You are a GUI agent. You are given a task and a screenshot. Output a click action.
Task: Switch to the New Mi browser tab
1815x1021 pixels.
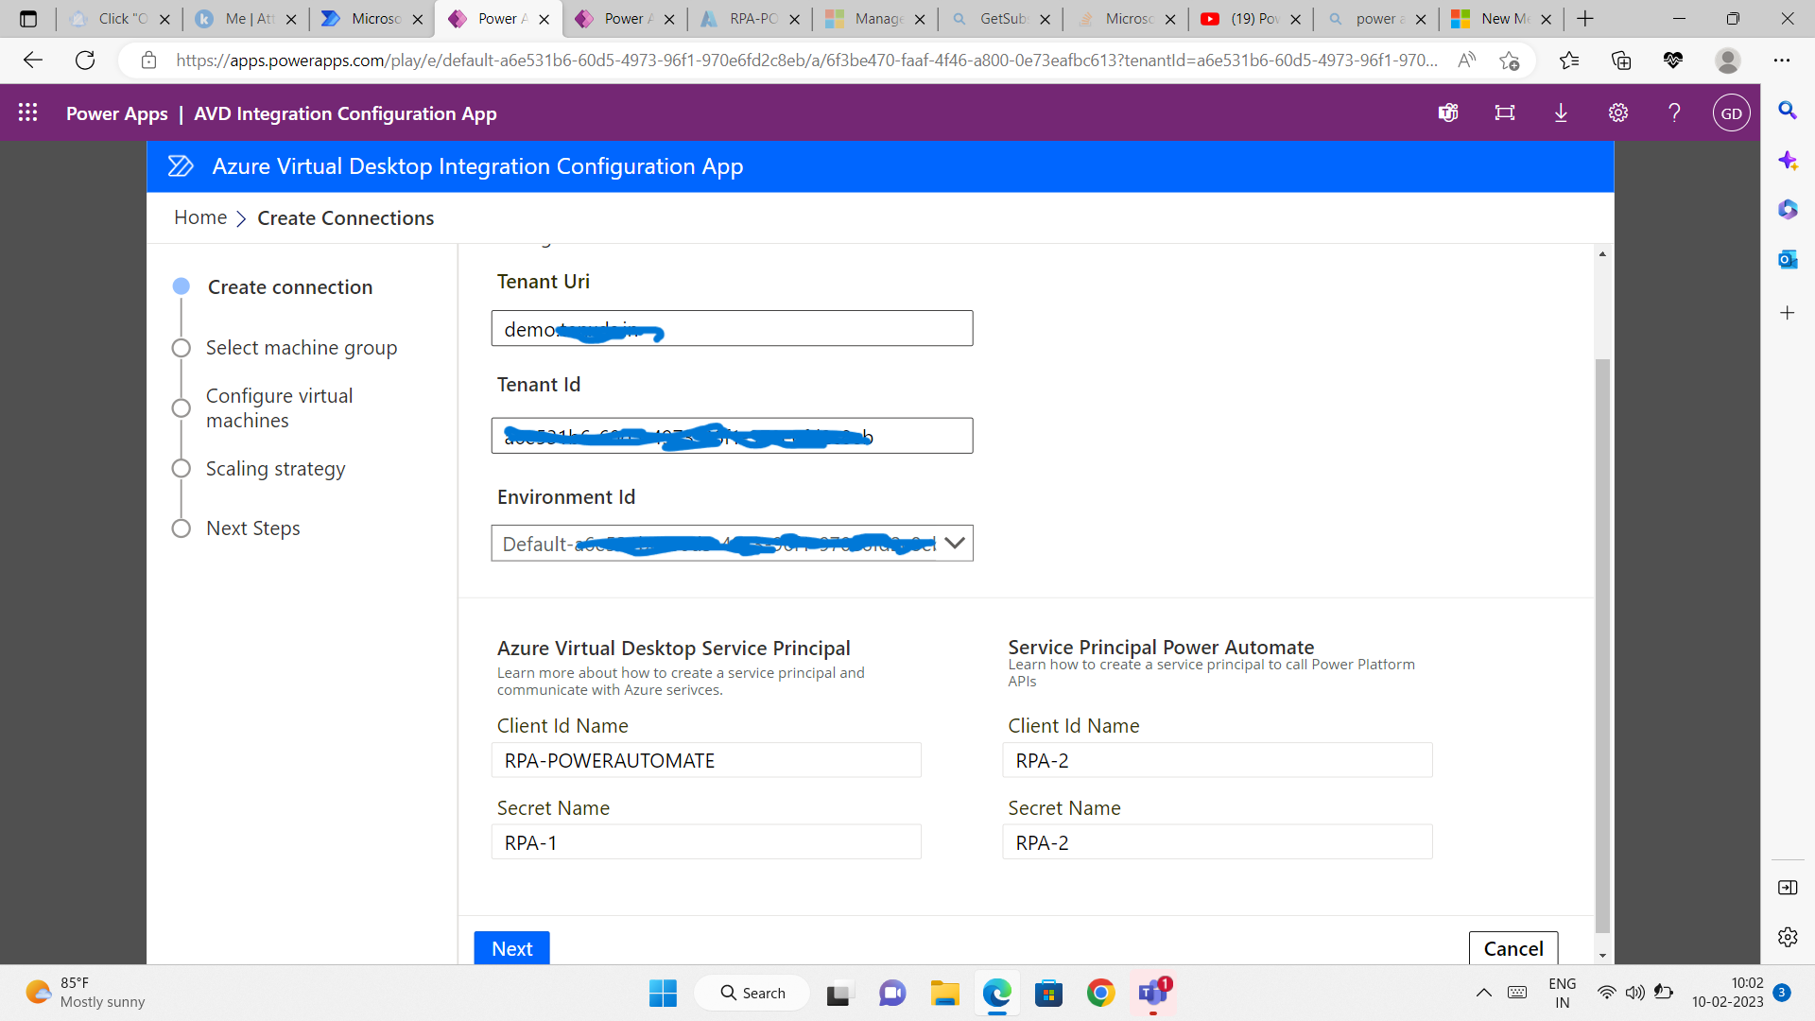click(1503, 19)
